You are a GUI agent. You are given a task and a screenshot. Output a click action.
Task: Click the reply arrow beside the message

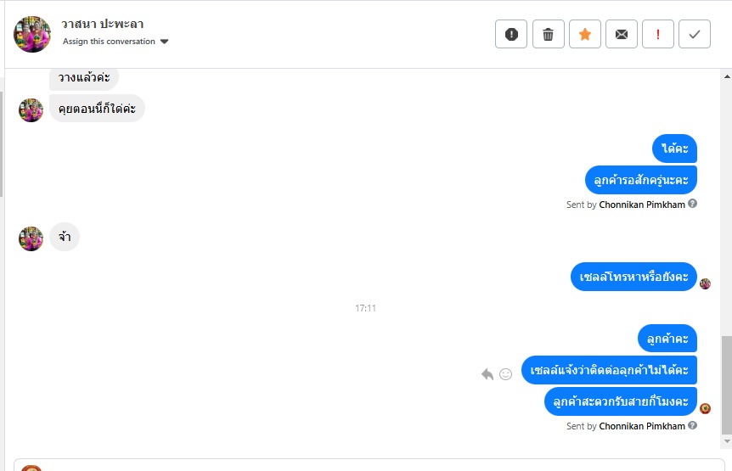tap(487, 373)
